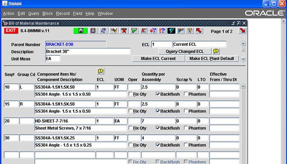Click UOM field EA in seq 20
The height and width of the screenshot is (164, 287).
(x=121, y=121)
